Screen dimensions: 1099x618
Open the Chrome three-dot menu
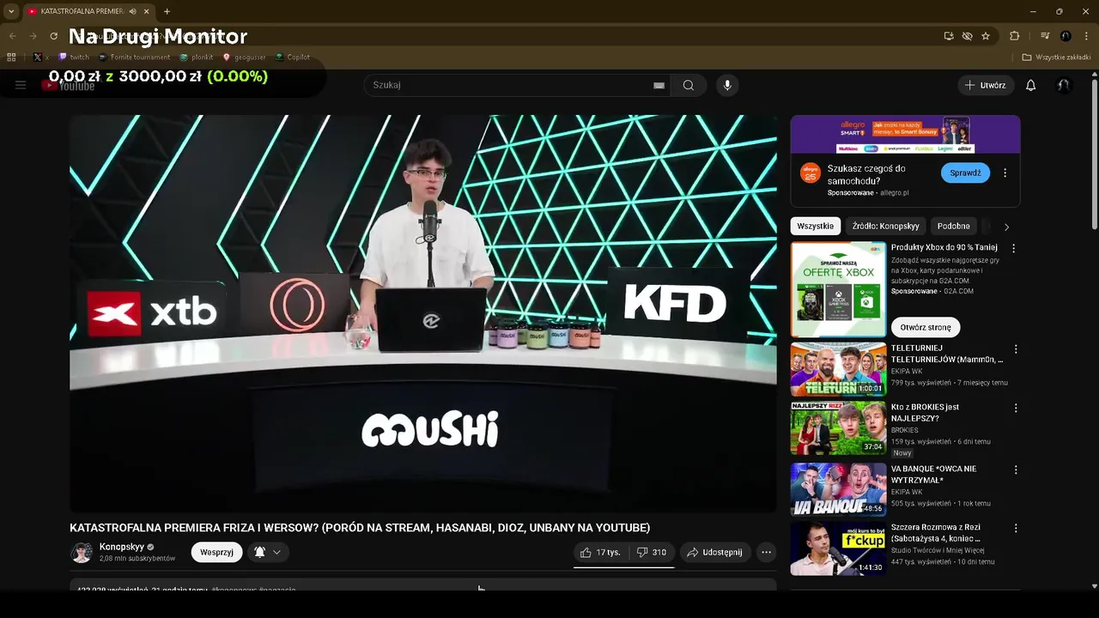point(1086,36)
